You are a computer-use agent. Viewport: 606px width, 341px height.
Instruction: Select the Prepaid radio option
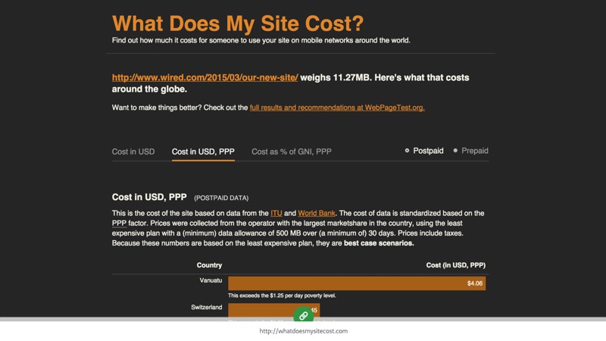pos(470,151)
